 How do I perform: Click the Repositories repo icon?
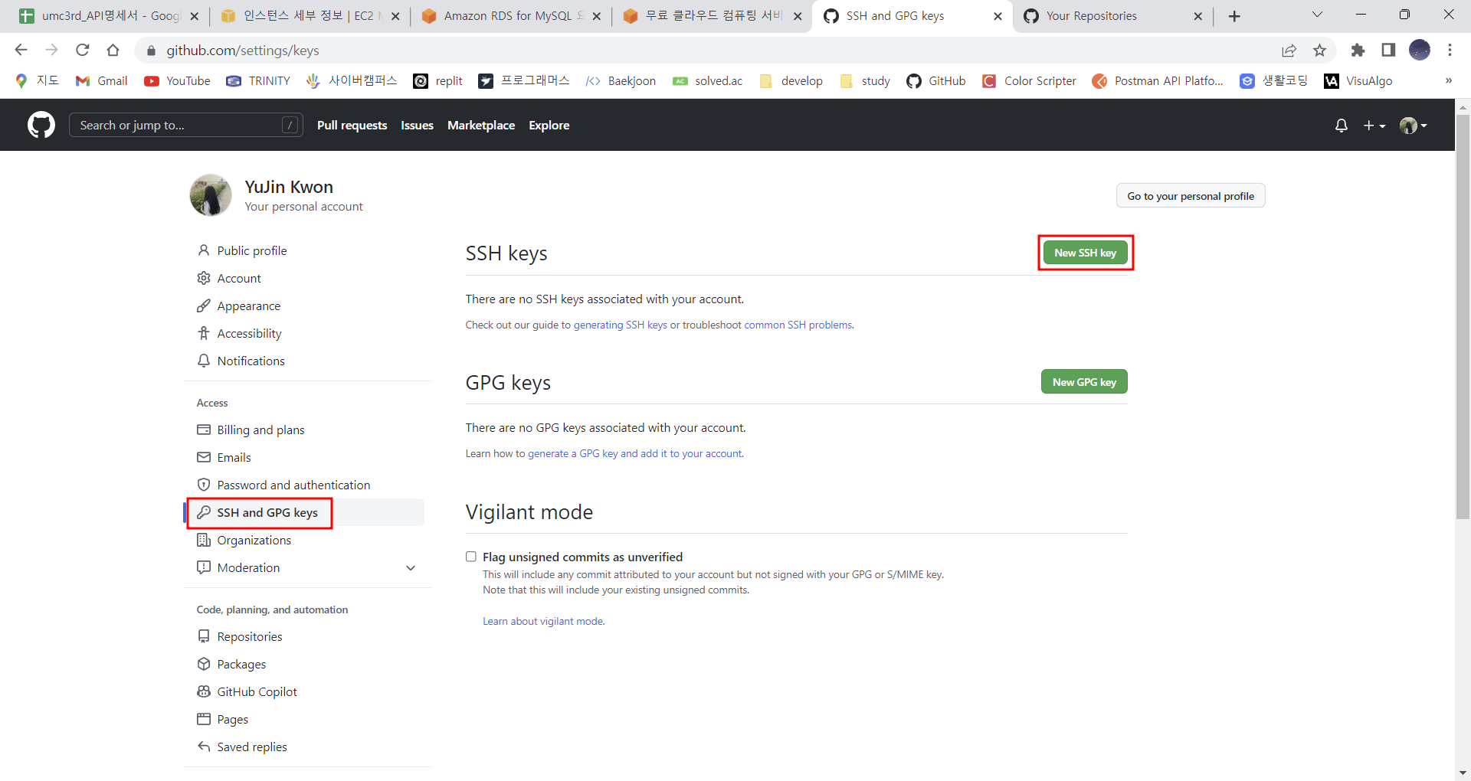tap(204, 636)
